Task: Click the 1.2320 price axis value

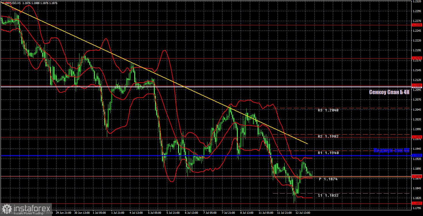Action: pos(417,1)
